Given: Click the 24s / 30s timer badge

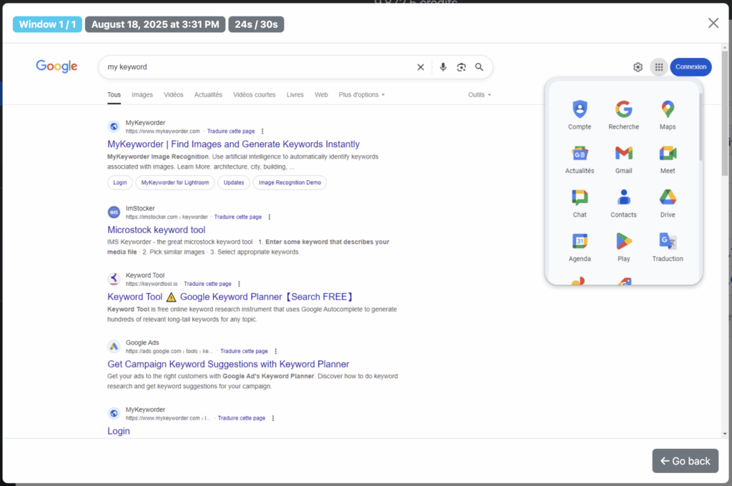Looking at the screenshot, I should pyautogui.click(x=256, y=24).
